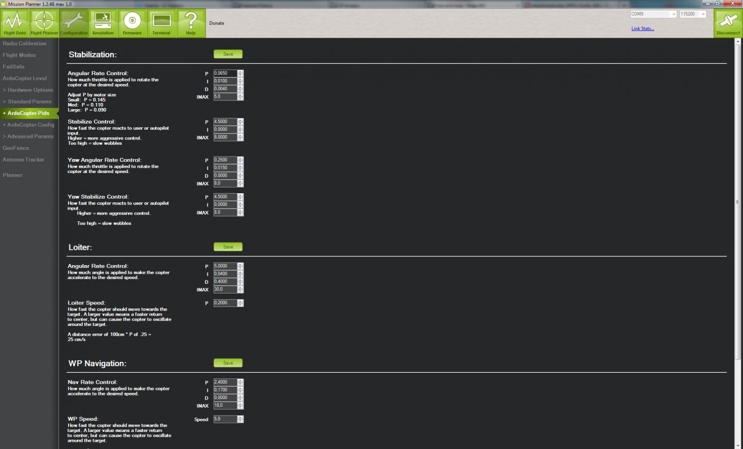
Task: Open the Flight Data view
Action: click(14, 23)
